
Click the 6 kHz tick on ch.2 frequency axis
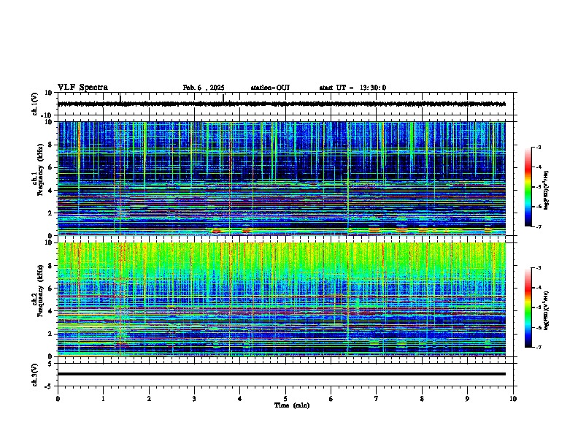(x=50, y=289)
